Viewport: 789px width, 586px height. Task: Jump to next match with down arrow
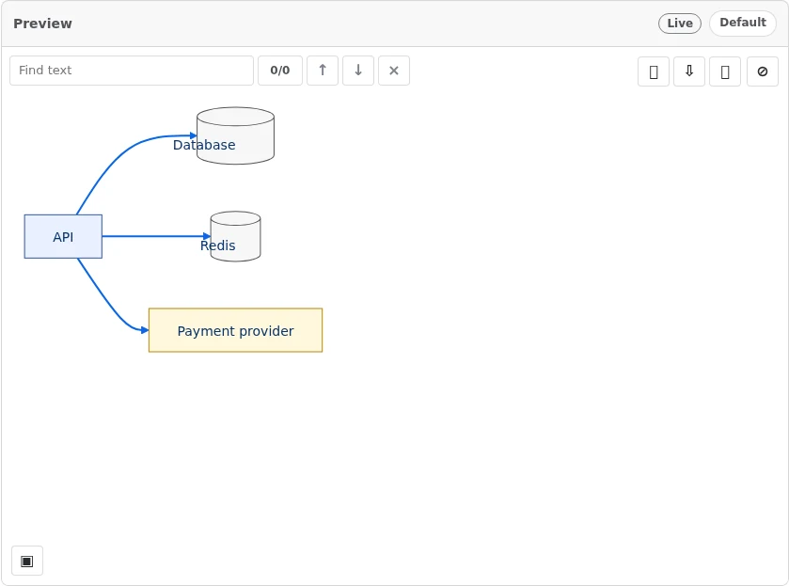click(358, 71)
